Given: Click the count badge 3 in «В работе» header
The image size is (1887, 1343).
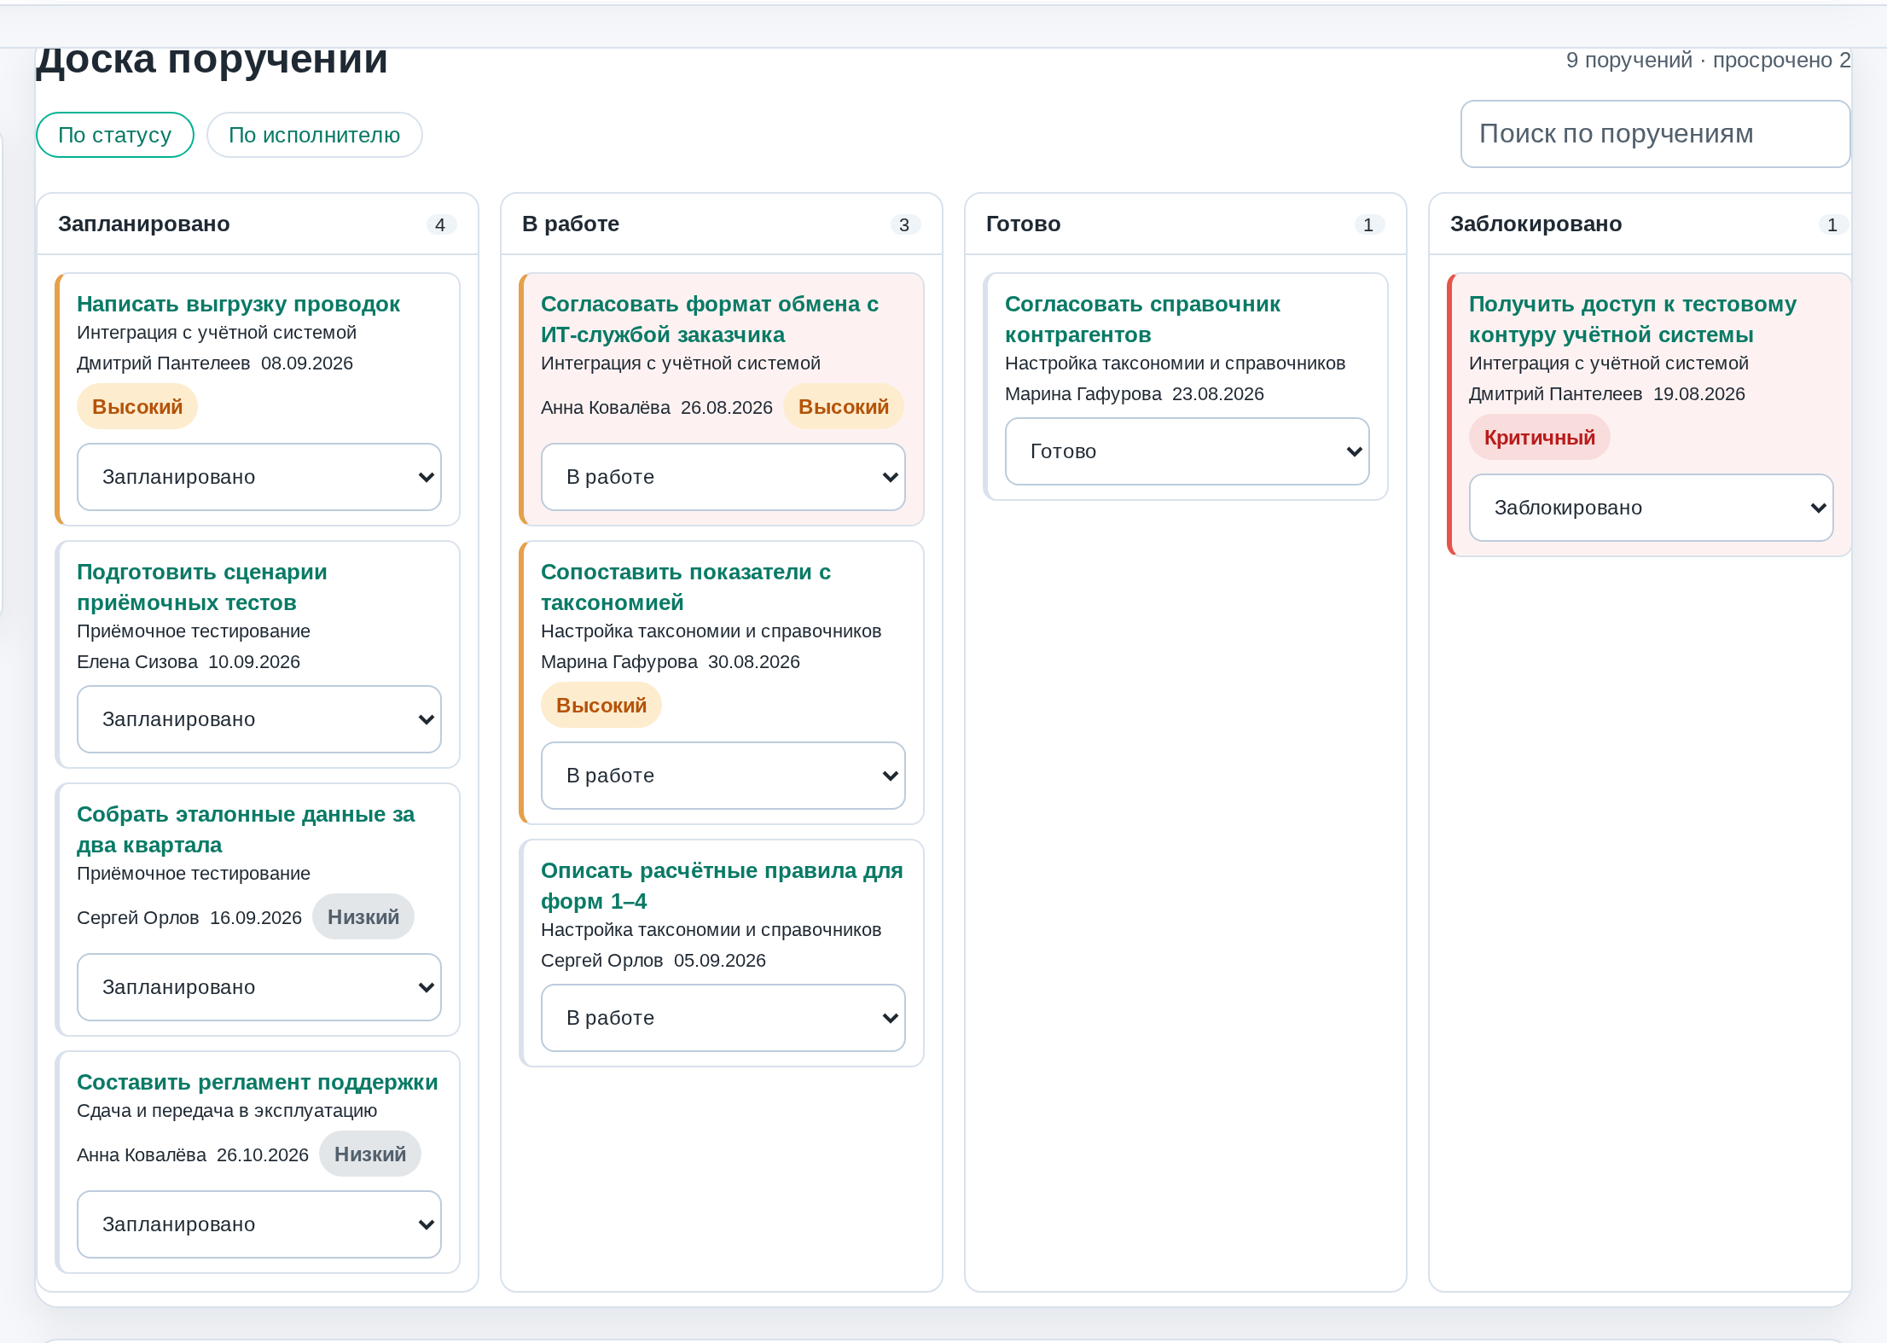Looking at the screenshot, I should pos(904,224).
